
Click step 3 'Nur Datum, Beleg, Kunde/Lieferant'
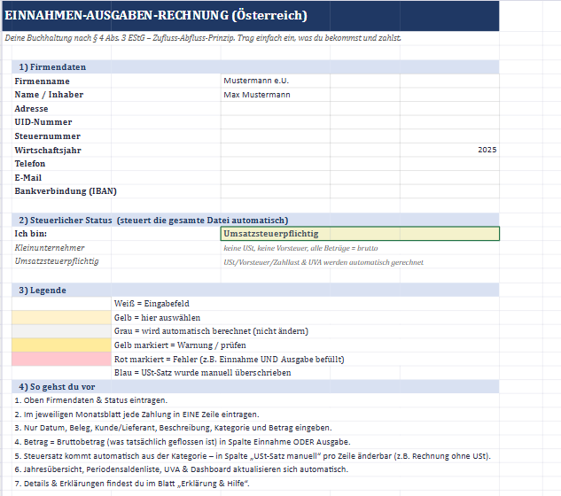click(x=173, y=428)
